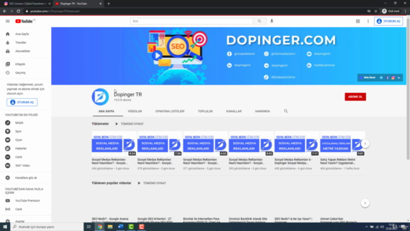Start voice search with microphone icon

(x=272, y=21)
